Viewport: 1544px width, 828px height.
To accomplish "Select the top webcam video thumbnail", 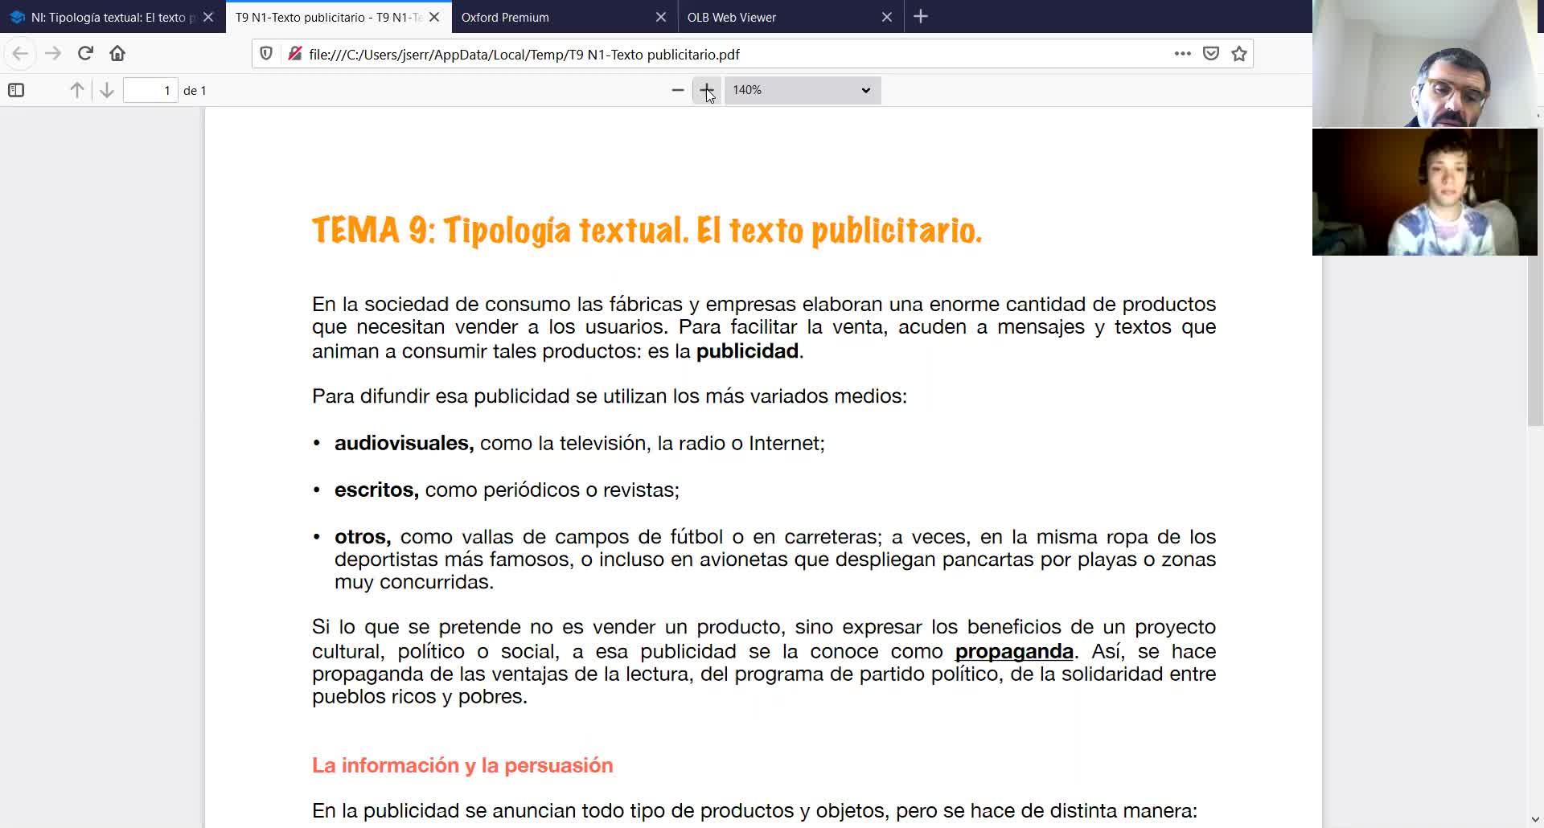I will [x=1424, y=64].
